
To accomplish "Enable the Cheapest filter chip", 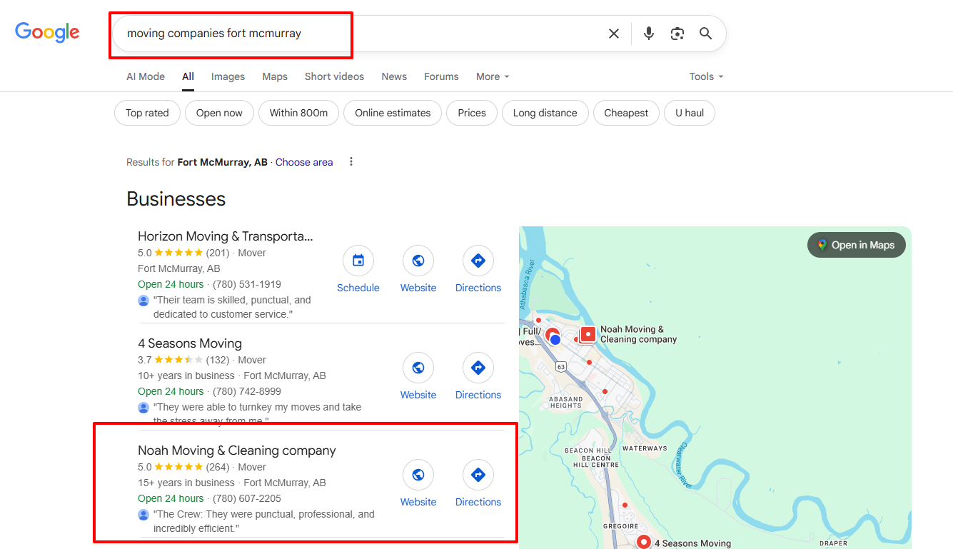I will 626,113.
